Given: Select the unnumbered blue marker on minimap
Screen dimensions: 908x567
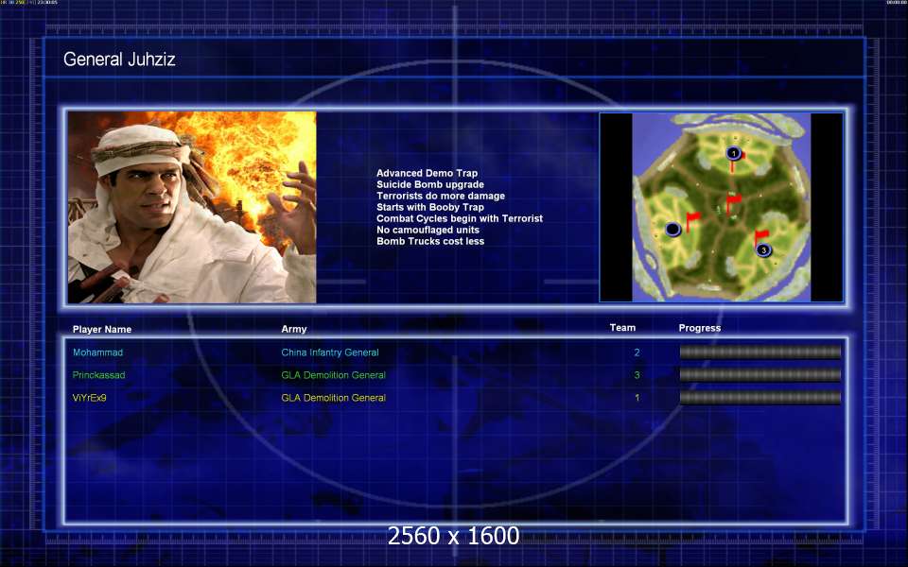Looking at the screenshot, I should point(672,230).
